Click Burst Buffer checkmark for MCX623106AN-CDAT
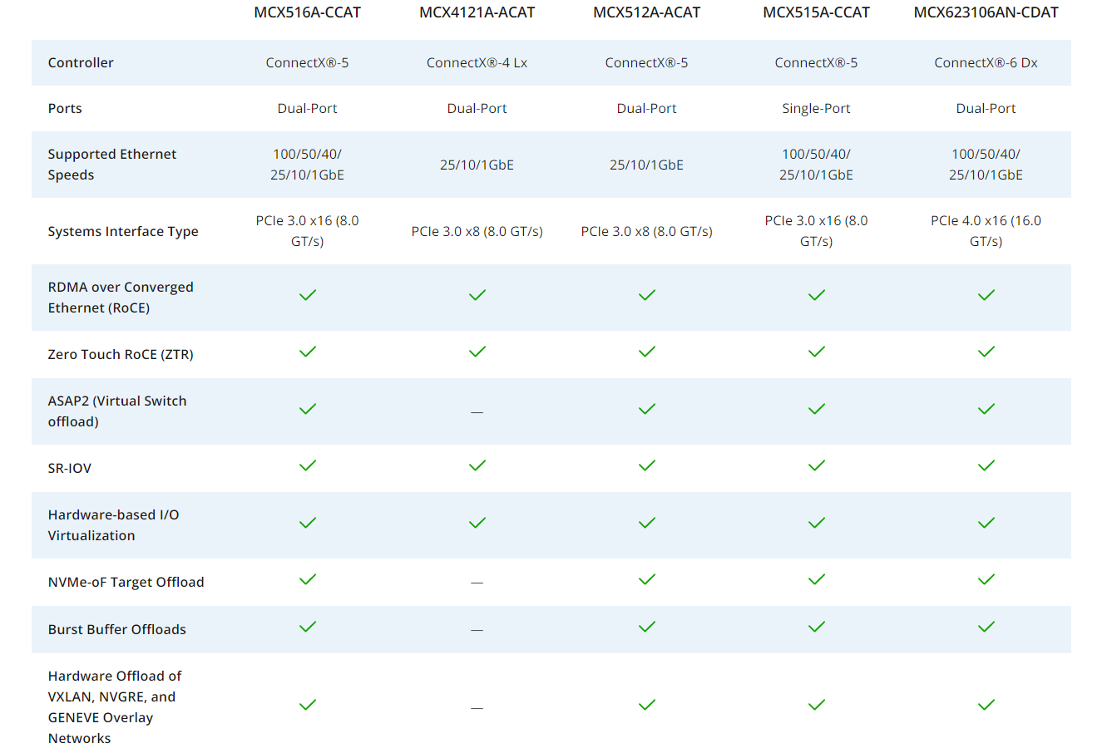This screenshot has height=753, width=1112. (x=986, y=627)
